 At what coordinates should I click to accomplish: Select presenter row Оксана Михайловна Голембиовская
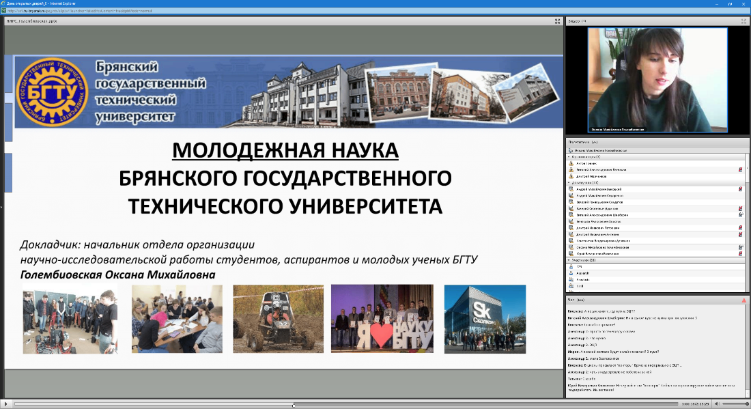click(x=655, y=248)
